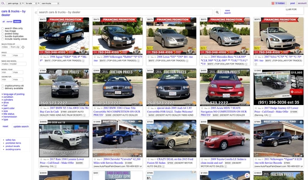Favorite the 2008 Lexus ES 350 listing star
Image resolution: width=308 pixels, height=180 pixels.
click(x=149, y=57)
